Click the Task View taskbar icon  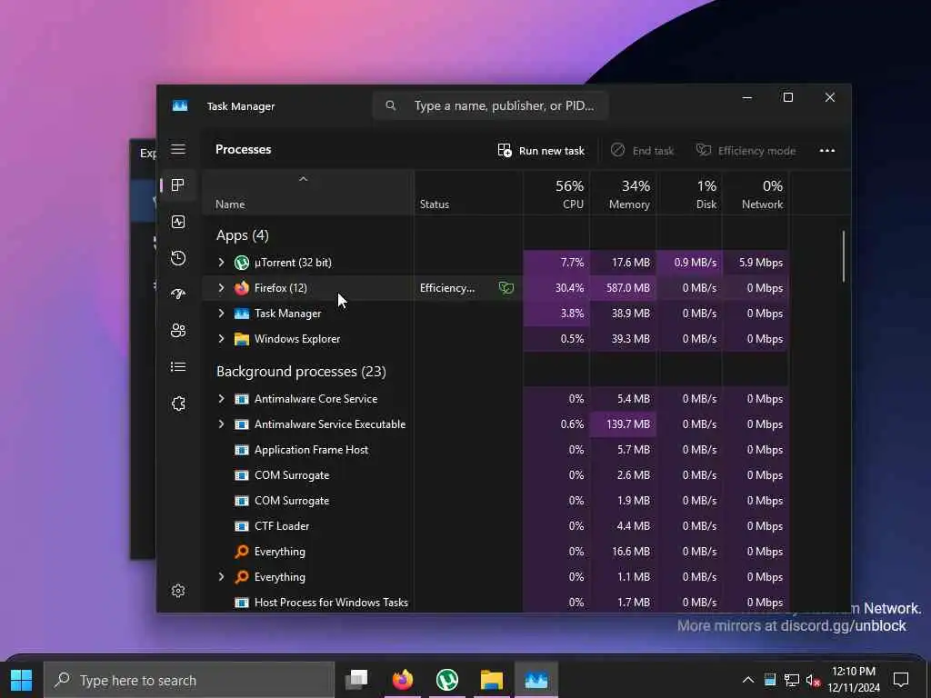pyautogui.click(x=356, y=680)
